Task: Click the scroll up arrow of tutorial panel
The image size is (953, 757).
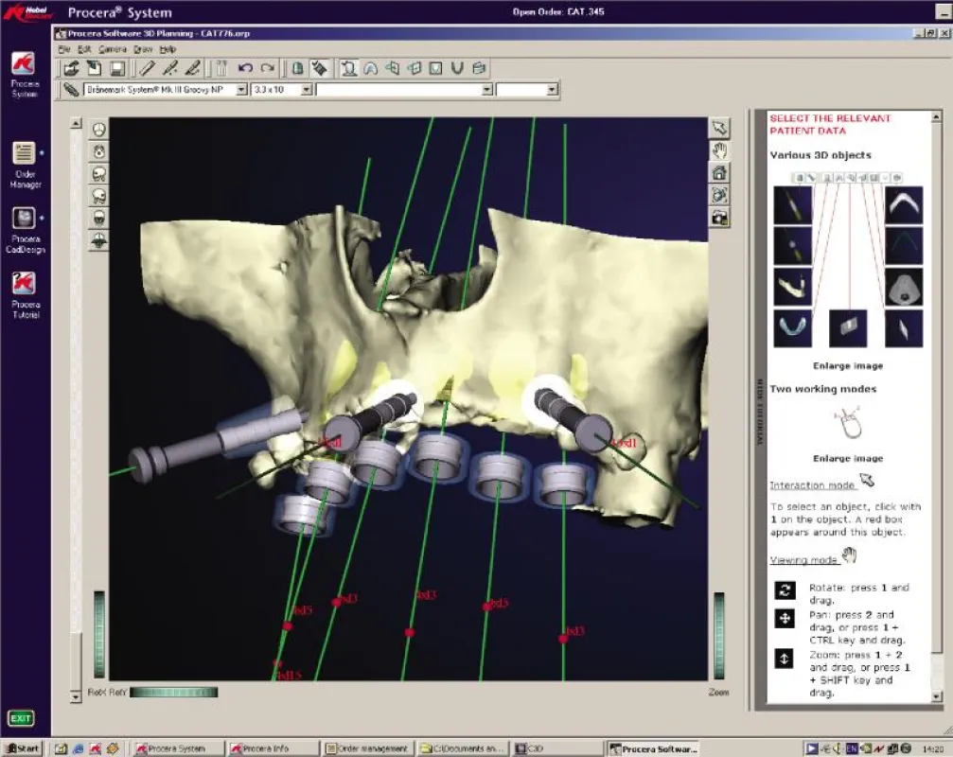Action: pyautogui.click(x=936, y=116)
